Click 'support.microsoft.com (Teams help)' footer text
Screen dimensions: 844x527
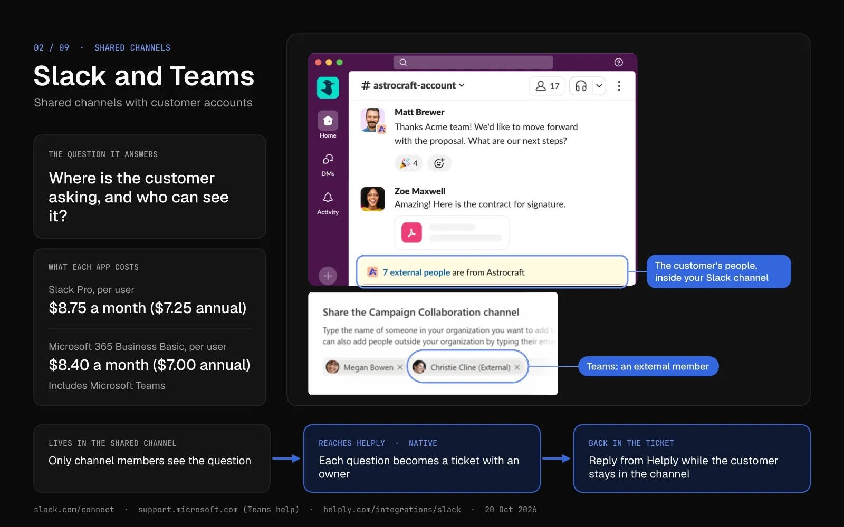(x=218, y=510)
